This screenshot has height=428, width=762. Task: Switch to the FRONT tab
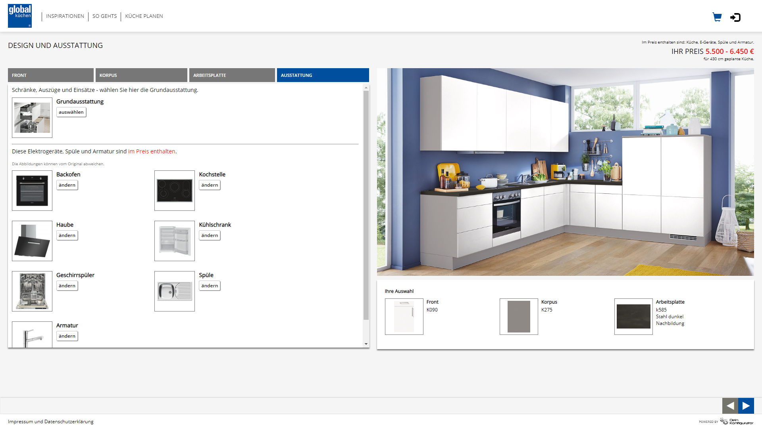51,75
